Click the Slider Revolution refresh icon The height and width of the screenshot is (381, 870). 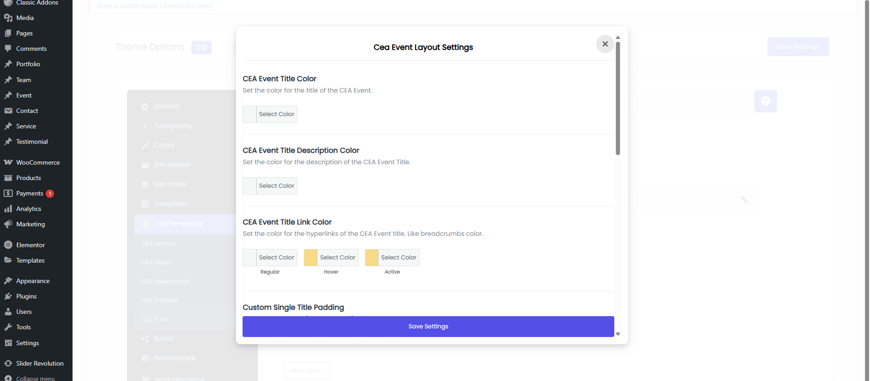[x=8, y=363]
